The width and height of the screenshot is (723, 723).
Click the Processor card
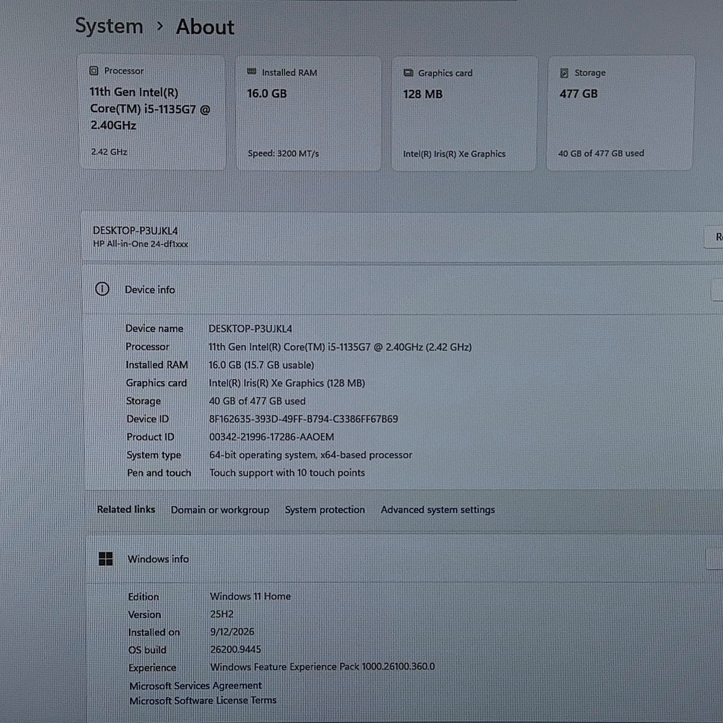(152, 112)
